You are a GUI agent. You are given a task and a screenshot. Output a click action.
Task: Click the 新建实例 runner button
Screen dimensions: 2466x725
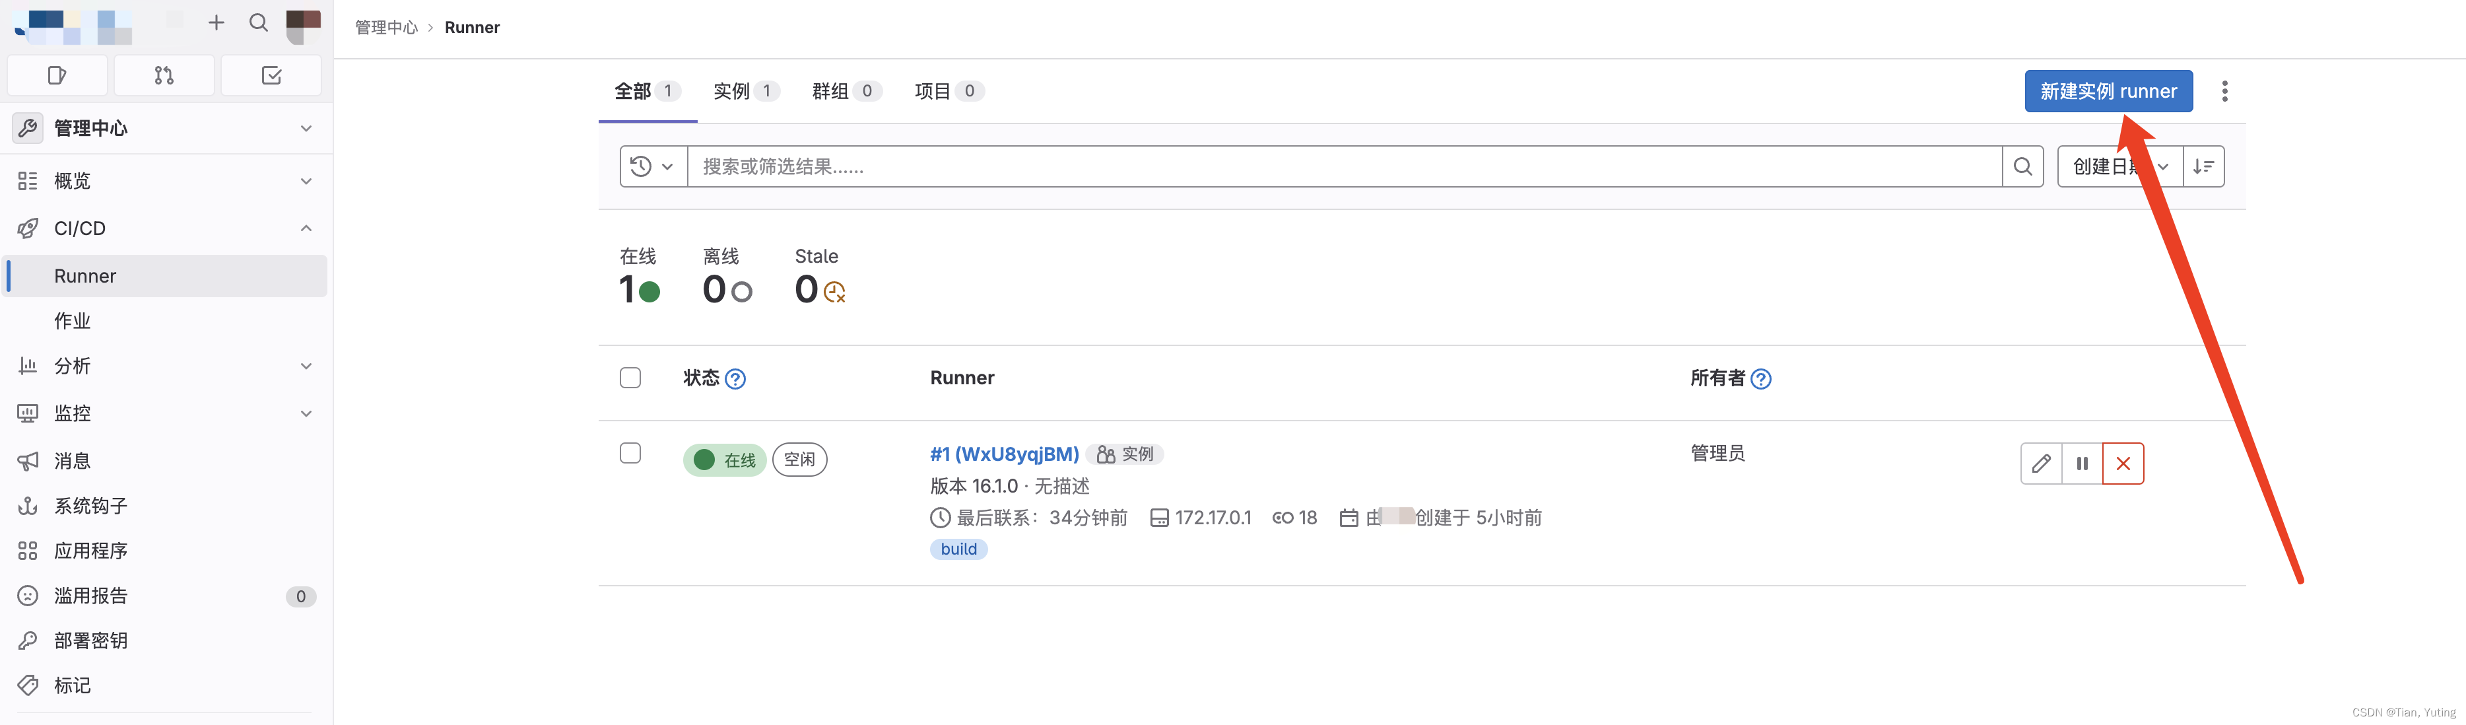tap(2108, 91)
